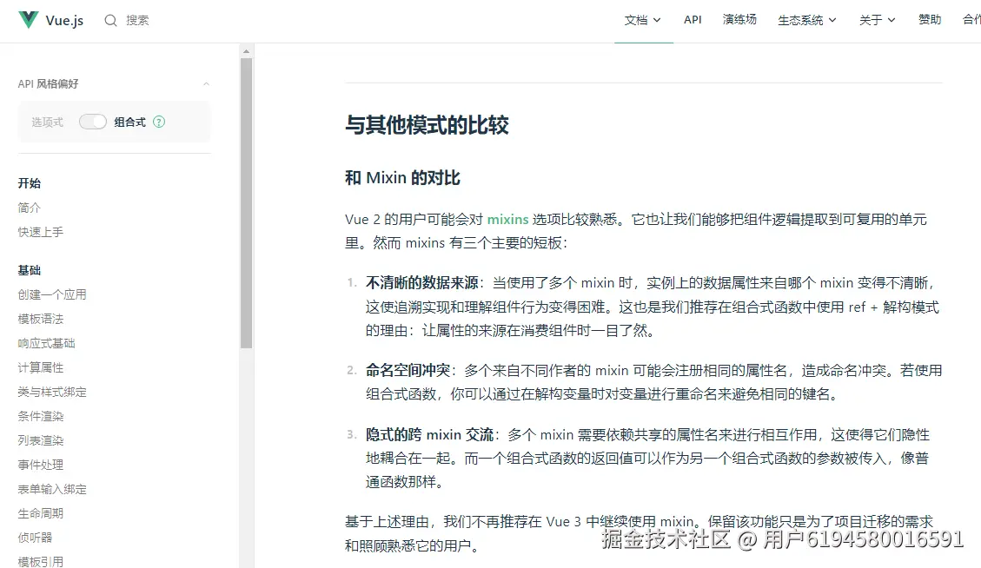Follow the green mixins link
Image resolution: width=981 pixels, height=568 pixels.
[508, 220]
